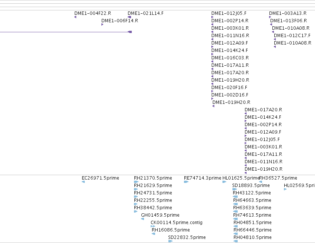Viewport: 315px width, 243px height.
Task: Select the RH16086.5prime EST label
Action: pos(171,230)
